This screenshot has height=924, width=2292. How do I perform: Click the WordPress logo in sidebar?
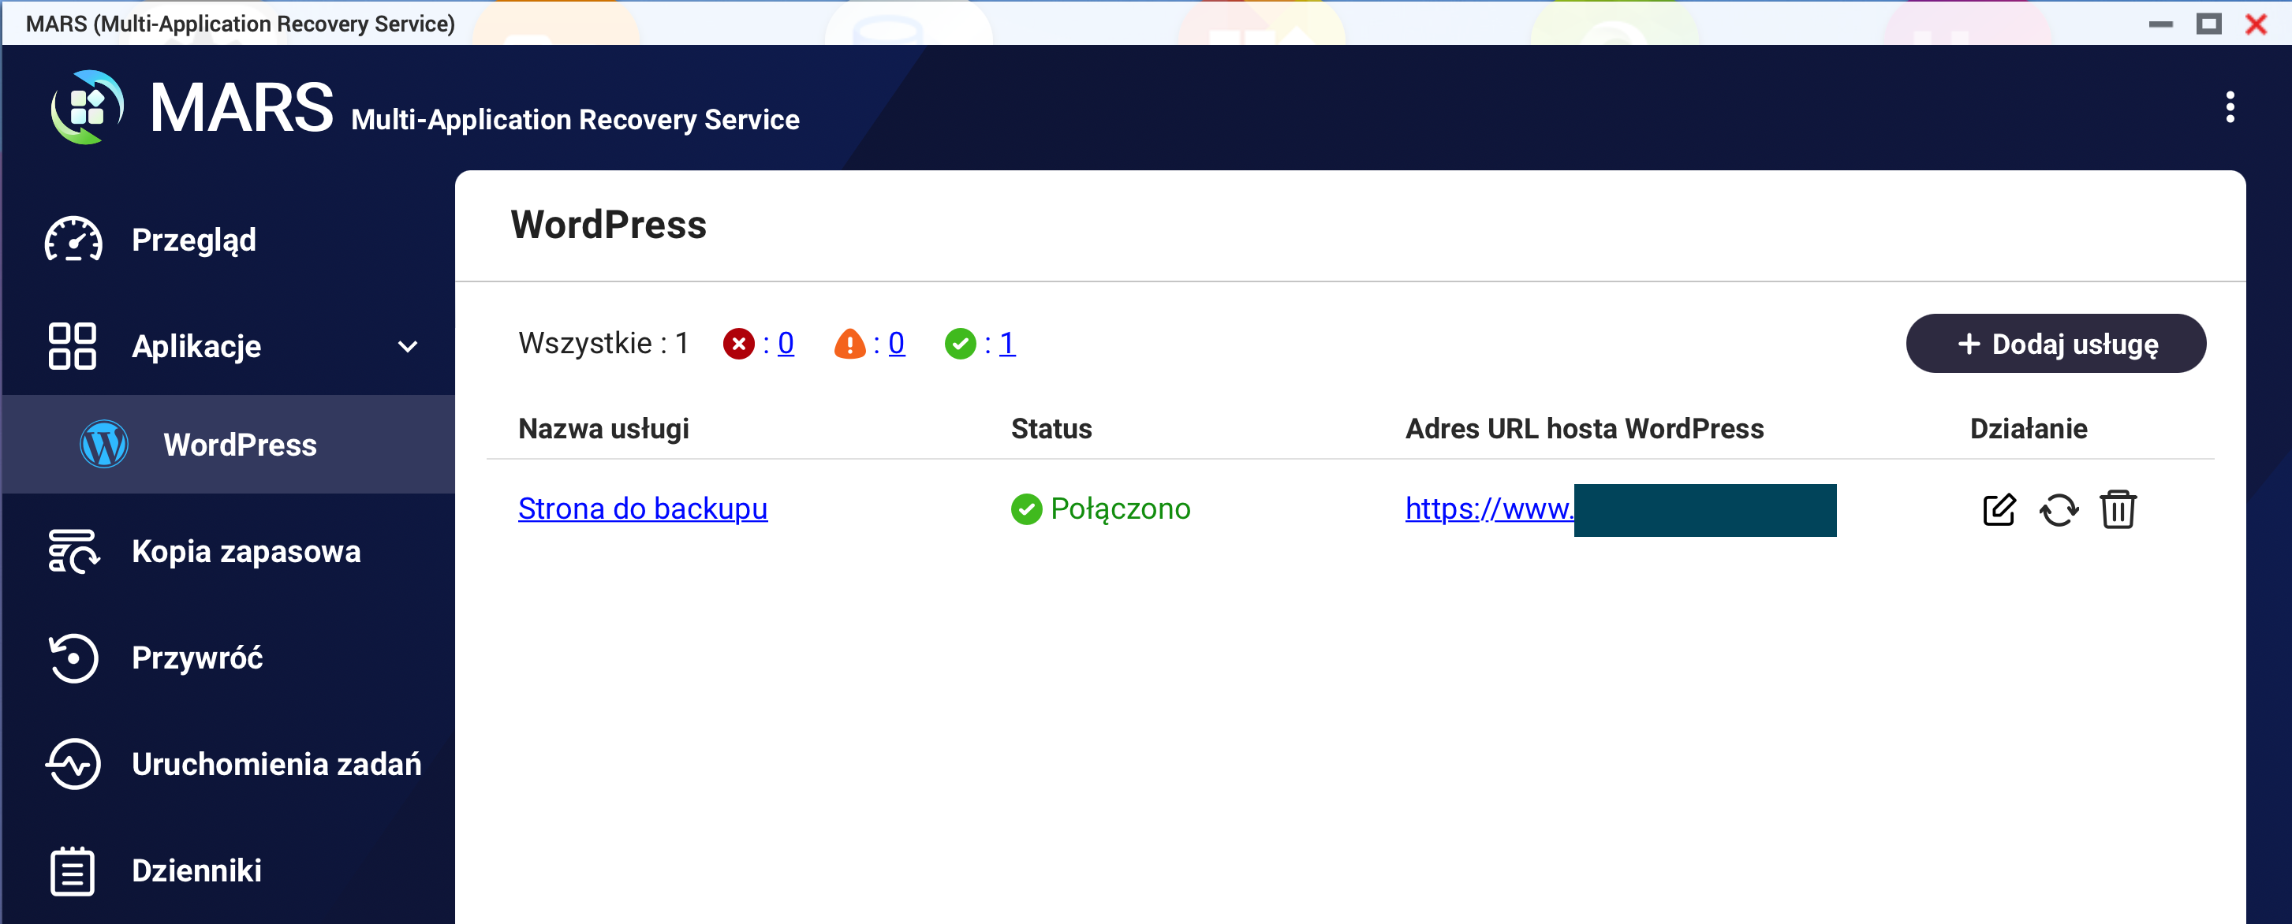pos(104,444)
